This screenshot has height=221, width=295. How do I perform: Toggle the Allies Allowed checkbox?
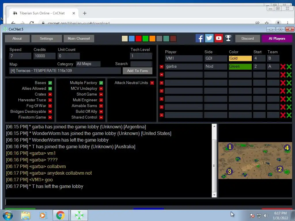tap(50, 89)
